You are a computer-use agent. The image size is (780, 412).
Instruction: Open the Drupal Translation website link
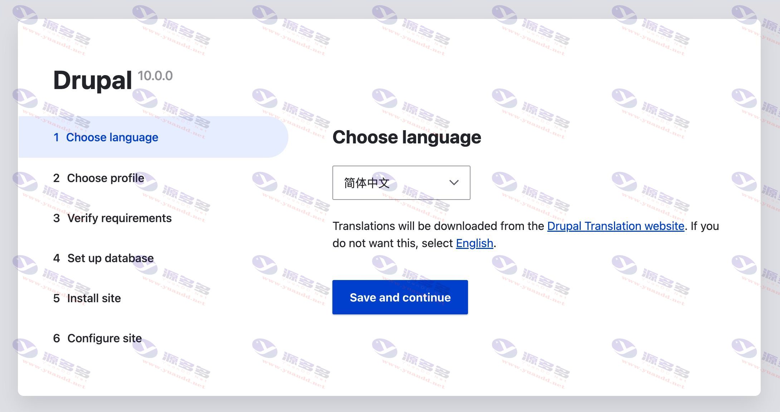point(616,226)
